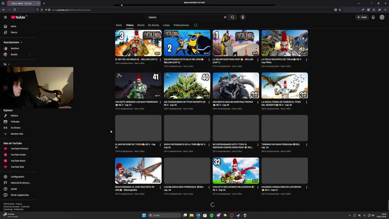Open the Windows Start menu
Screen dimensions: 389x219
144,215
